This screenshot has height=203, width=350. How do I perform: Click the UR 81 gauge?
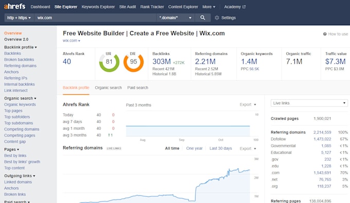[x=109, y=62]
